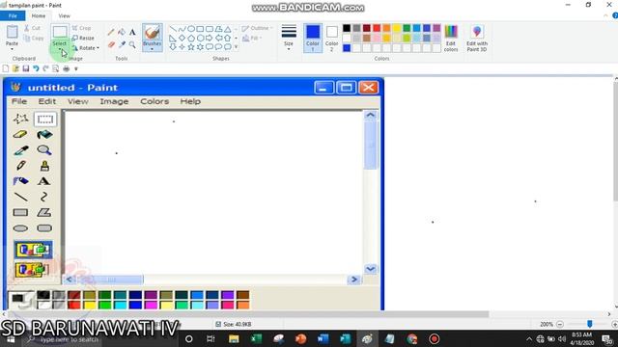Switch to the Home ribbon tab
Screen dimensions: 618x347
click(x=39, y=15)
